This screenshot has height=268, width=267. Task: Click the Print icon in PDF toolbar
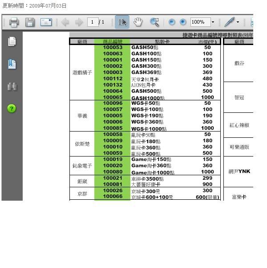tap(14, 22)
